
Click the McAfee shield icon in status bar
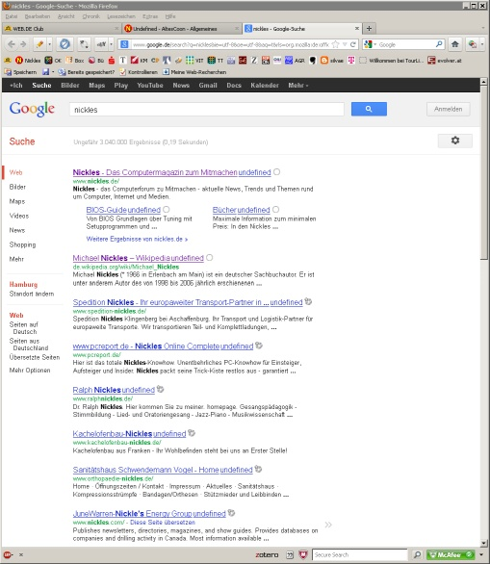point(303,554)
